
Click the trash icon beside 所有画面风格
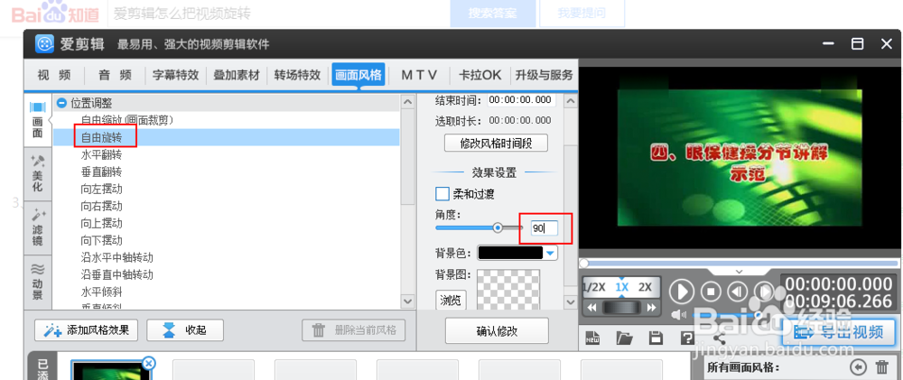click(x=881, y=367)
